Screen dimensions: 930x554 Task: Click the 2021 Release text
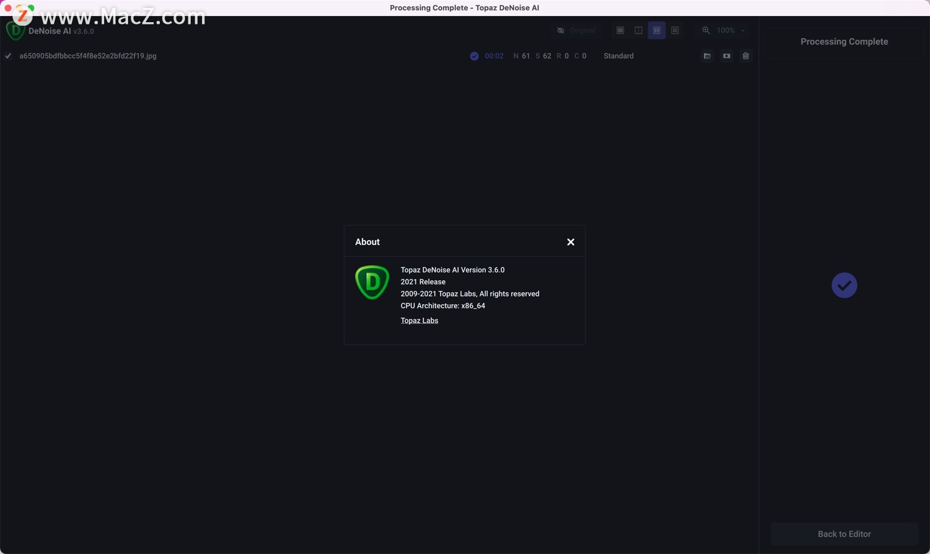coord(423,282)
